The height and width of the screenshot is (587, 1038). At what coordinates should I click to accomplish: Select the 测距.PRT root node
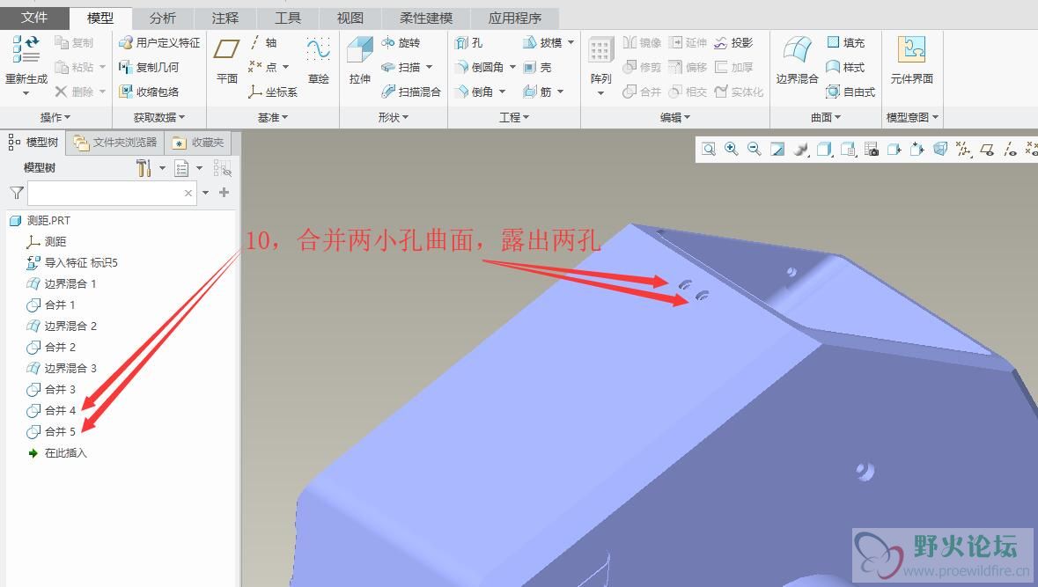click(40, 220)
